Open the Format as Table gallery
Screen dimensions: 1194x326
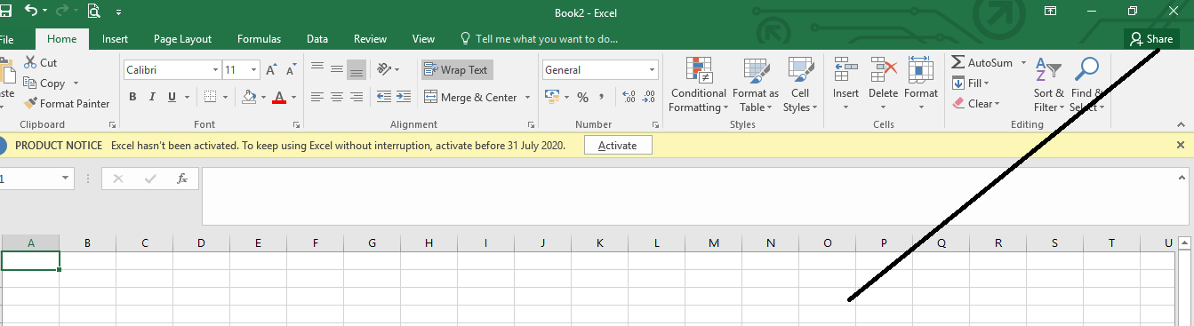756,85
